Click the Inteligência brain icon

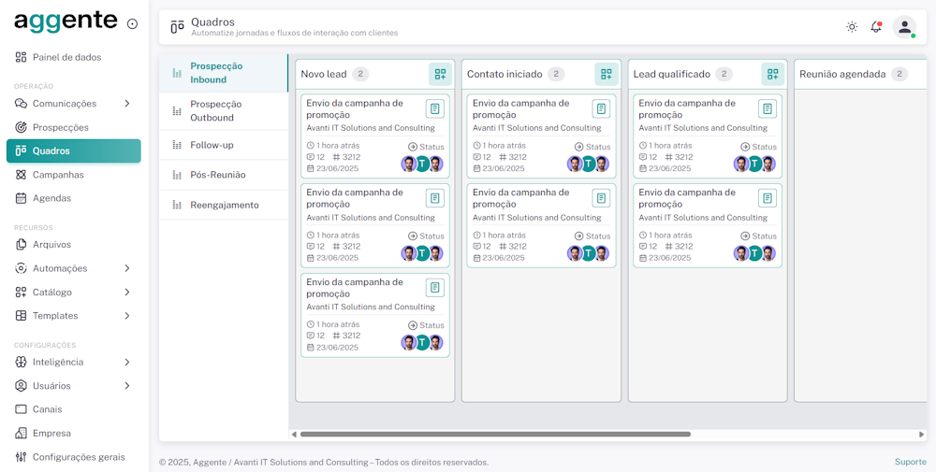point(21,362)
